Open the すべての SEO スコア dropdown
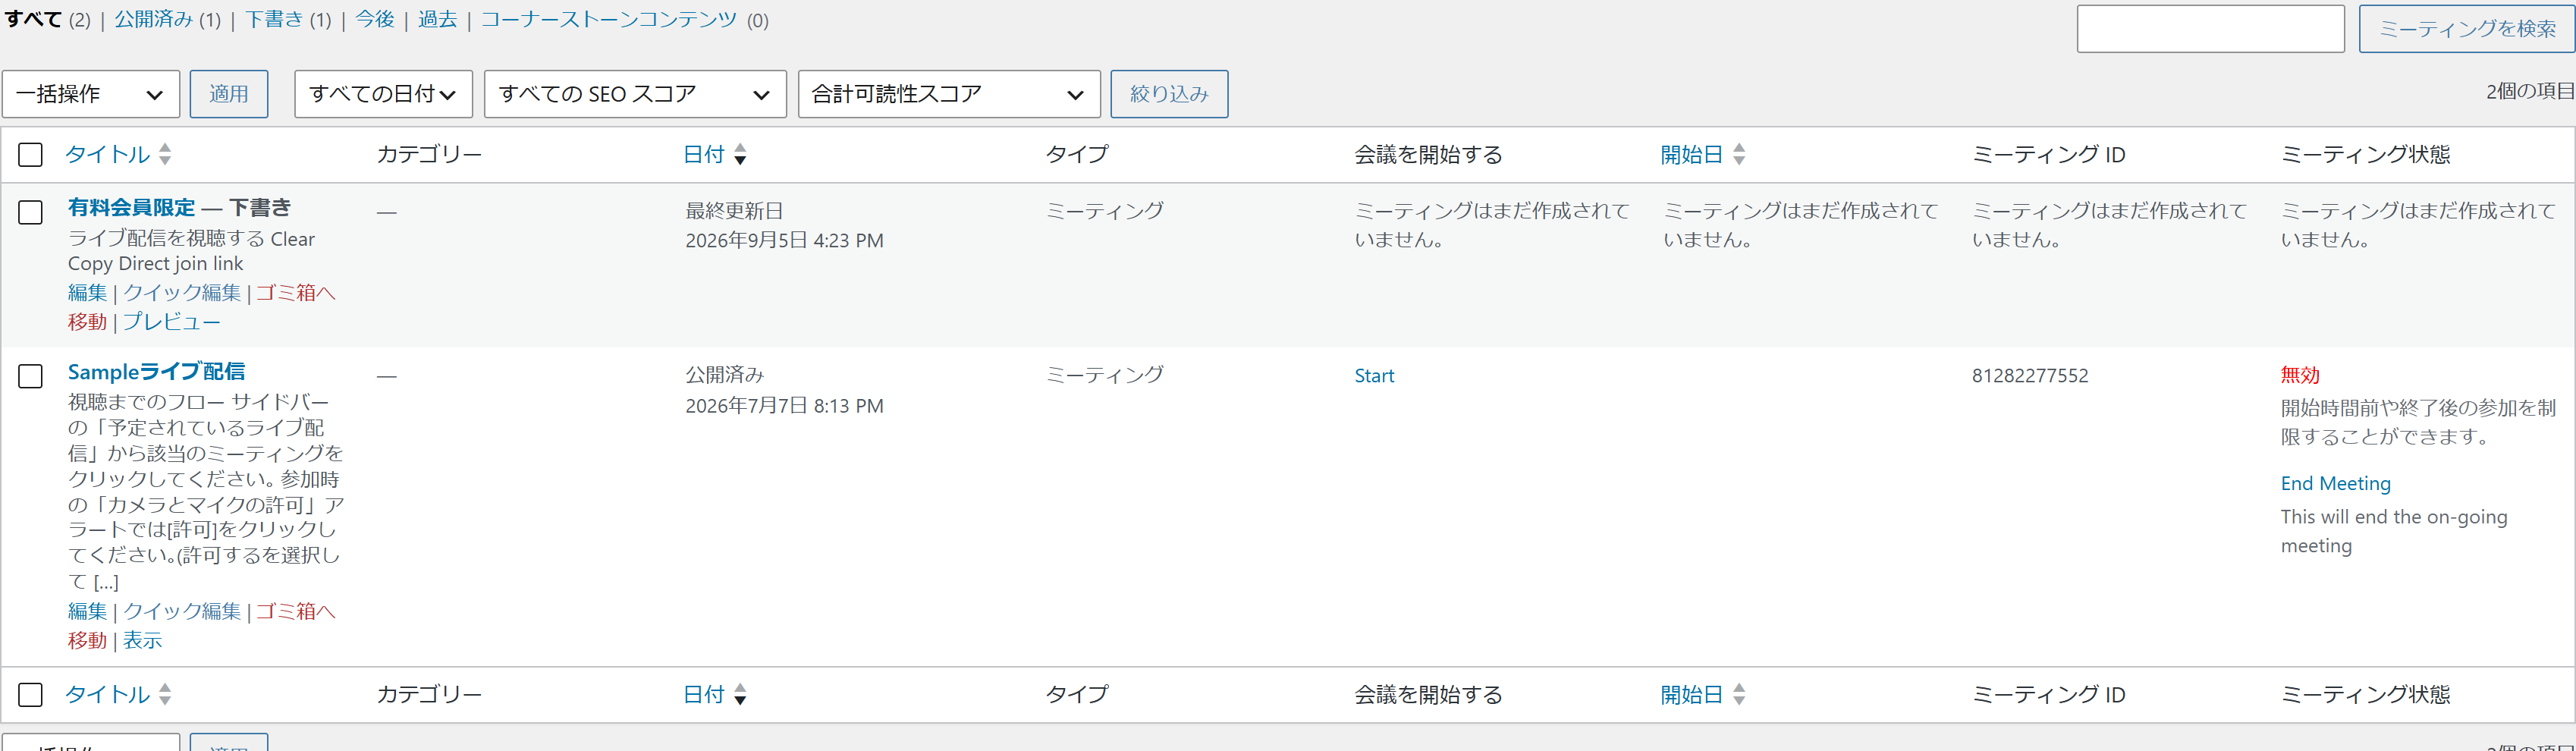Screen dimensions: 2576x751 [x=635, y=94]
